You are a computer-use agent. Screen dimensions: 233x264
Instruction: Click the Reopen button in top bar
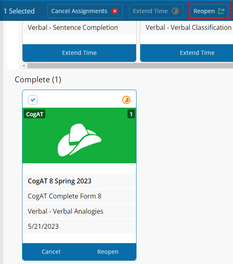coord(209,11)
